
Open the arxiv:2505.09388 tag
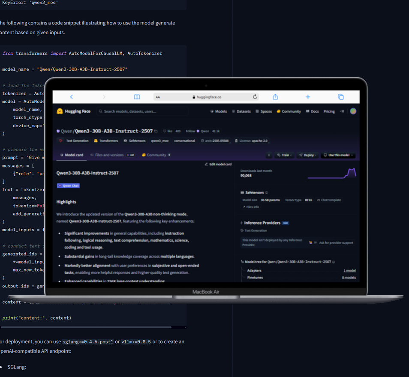pos(215,141)
